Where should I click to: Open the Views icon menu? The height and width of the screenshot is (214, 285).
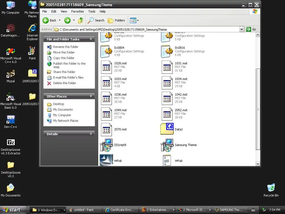coord(134,20)
